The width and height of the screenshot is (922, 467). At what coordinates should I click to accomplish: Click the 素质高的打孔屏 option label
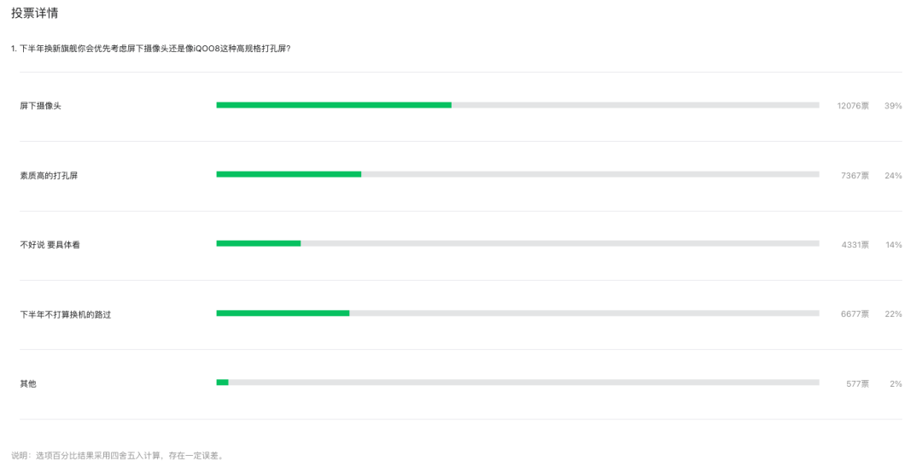49,175
